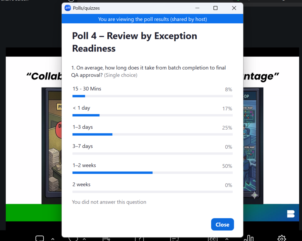This screenshot has width=302, height=241.
Task: Expand the chevron next to chat icon
Action: point(53,239)
